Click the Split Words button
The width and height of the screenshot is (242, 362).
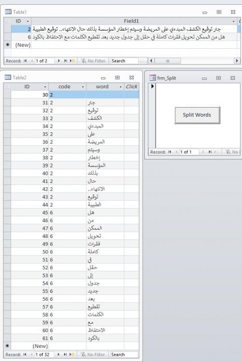pos(197,115)
